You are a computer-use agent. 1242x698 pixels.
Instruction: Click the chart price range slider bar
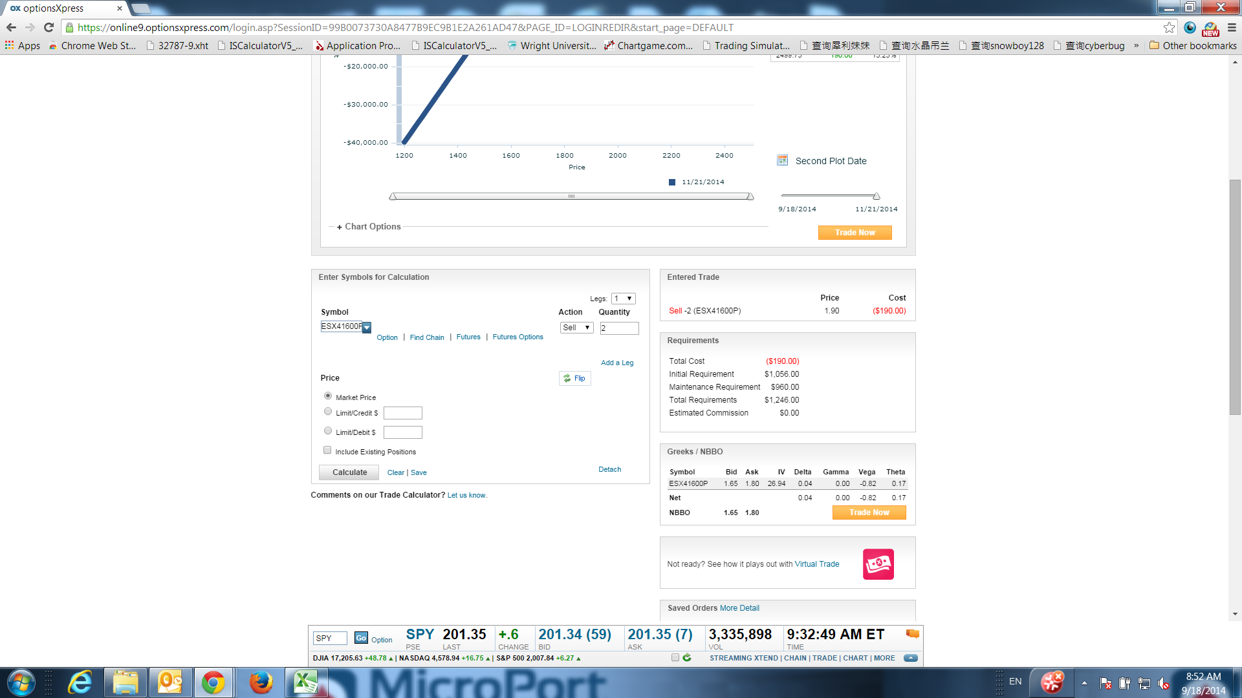[x=571, y=196]
